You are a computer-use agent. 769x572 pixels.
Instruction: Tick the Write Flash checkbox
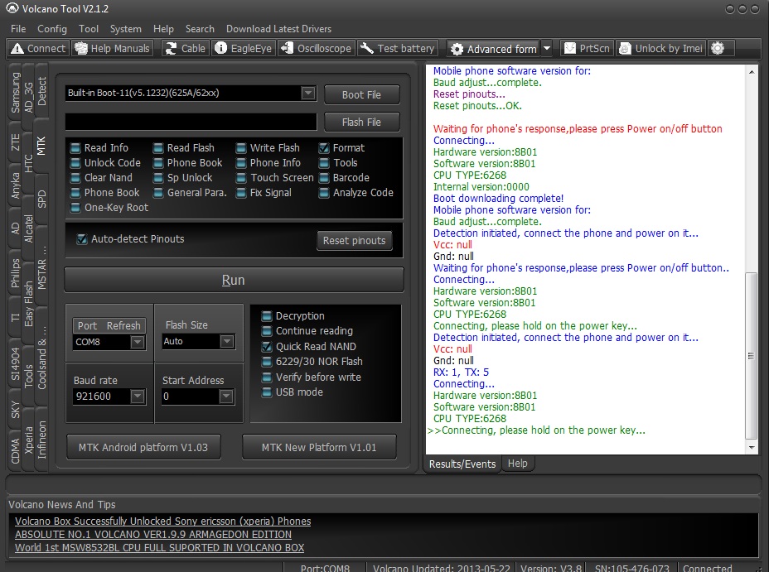(x=241, y=148)
